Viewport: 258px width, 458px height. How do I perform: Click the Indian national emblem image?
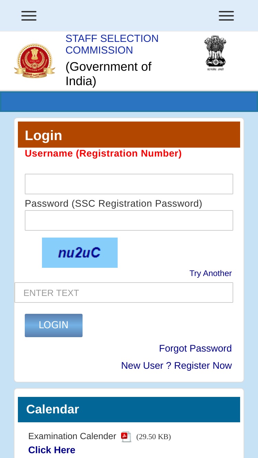(x=215, y=53)
